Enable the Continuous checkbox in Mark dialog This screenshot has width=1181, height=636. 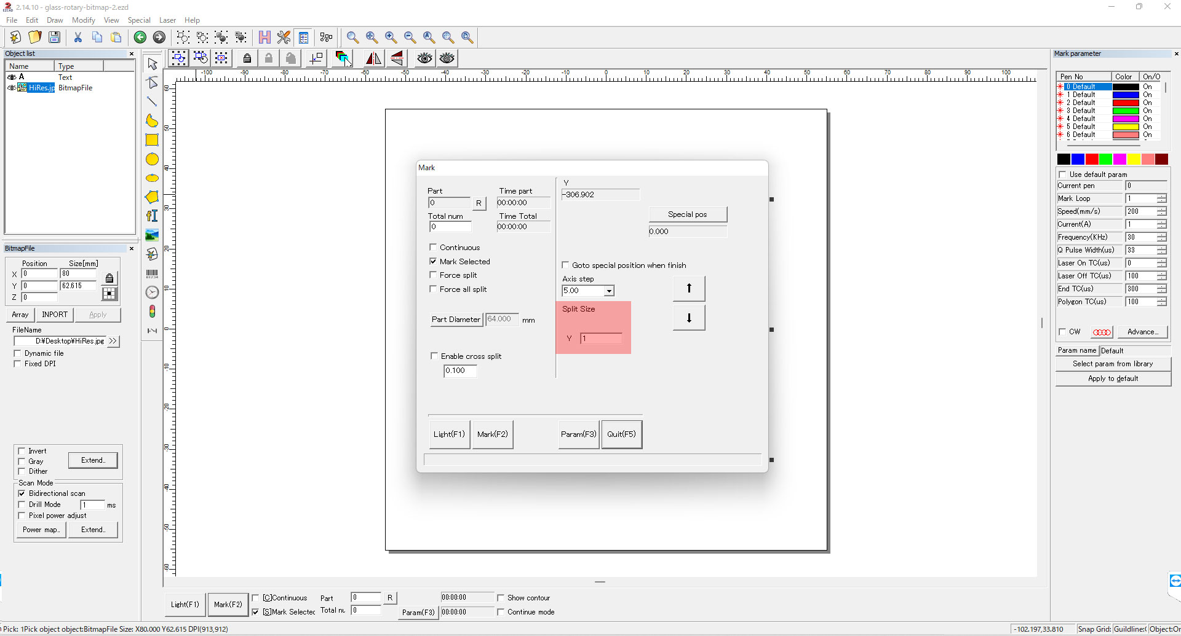[x=433, y=248]
